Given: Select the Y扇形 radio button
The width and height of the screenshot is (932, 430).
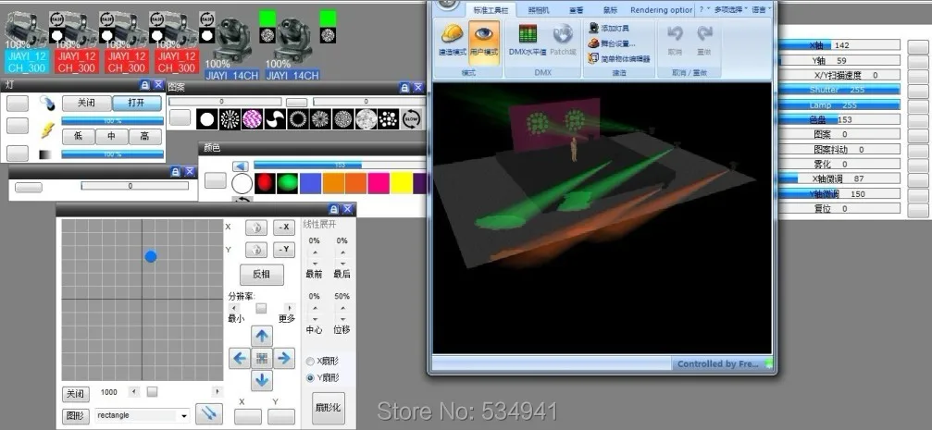Looking at the screenshot, I should click(310, 377).
